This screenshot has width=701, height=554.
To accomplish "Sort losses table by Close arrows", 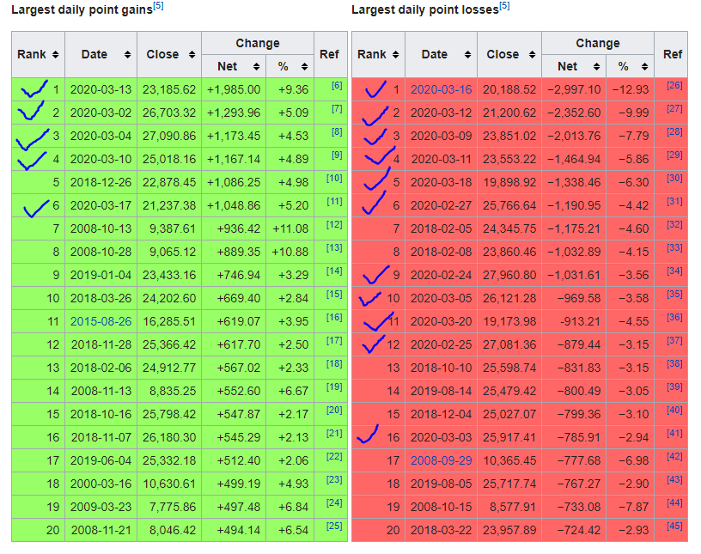I will click(x=532, y=55).
